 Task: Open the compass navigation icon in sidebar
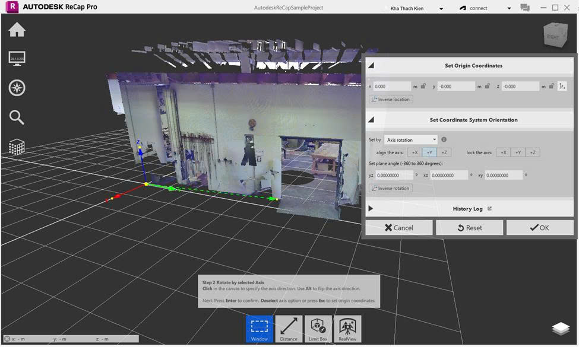click(x=17, y=88)
